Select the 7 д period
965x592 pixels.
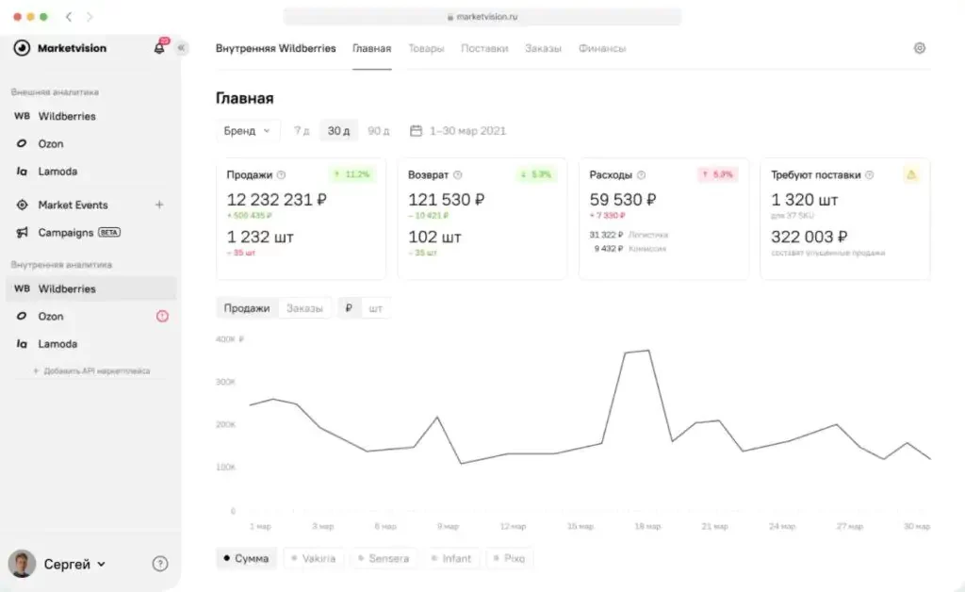pyautogui.click(x=302, y=131)
